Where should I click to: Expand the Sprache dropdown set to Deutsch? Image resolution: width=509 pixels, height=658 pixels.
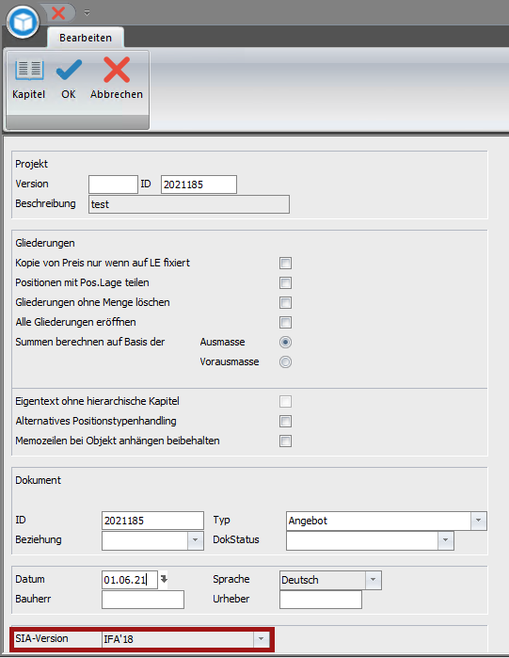coord(373,580)
